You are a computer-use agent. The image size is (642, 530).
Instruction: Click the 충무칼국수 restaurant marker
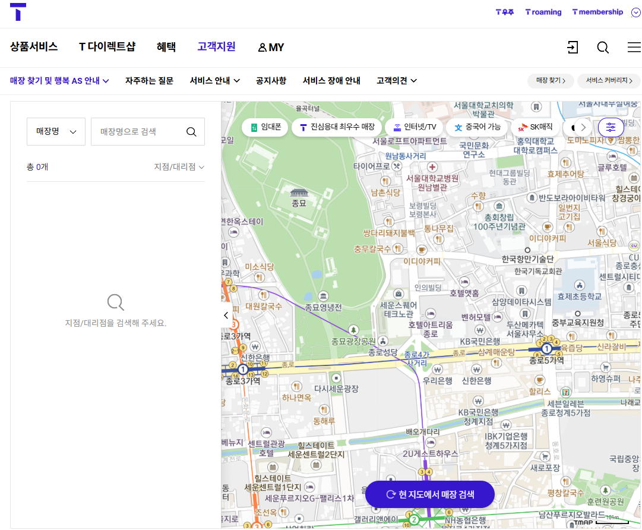click(x=397, y=248)
